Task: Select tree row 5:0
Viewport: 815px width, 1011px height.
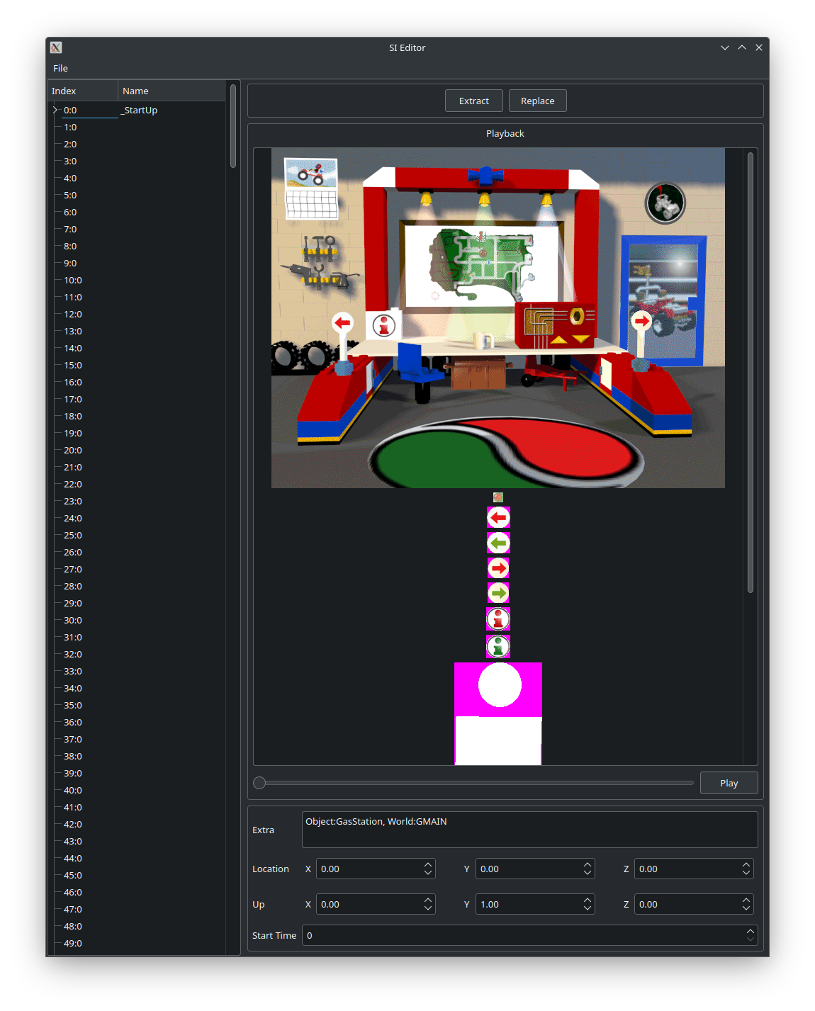Action: click(x=70, y=195)
